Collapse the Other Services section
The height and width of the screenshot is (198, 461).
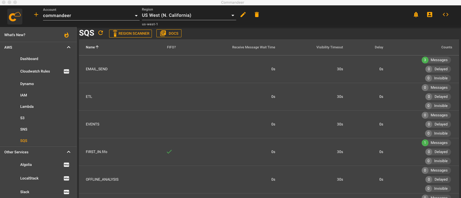coord(69,152)
